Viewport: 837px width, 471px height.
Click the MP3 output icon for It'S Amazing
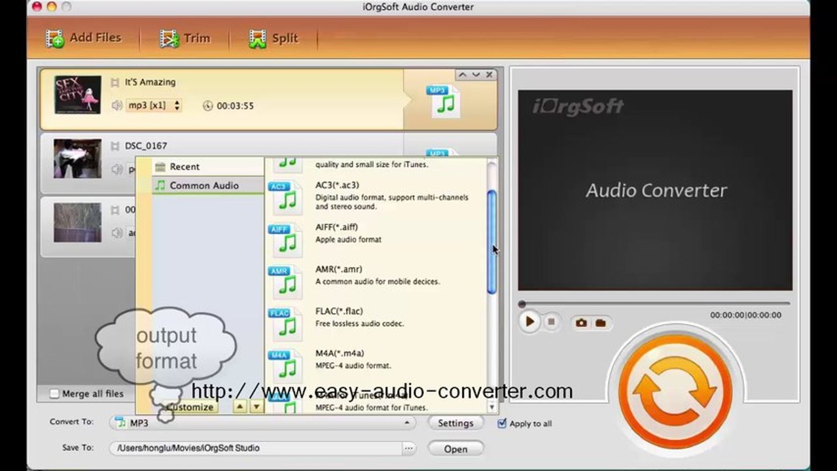[443, 100]
